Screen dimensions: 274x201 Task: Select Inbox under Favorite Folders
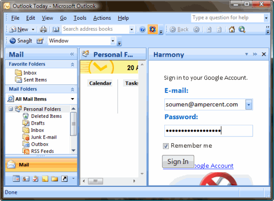click(x=26, y=73)
